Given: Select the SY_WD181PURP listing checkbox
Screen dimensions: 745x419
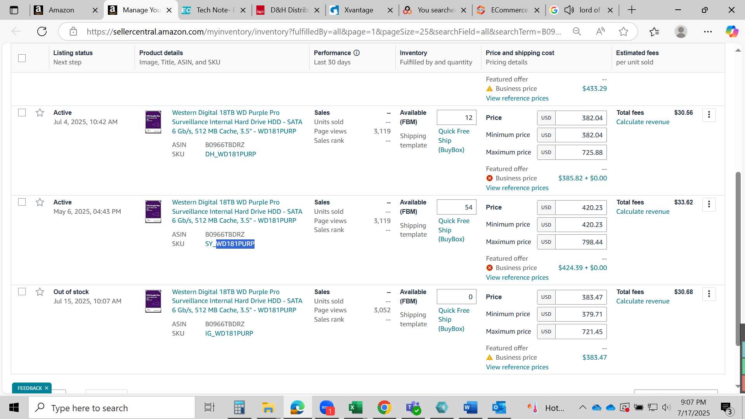Looking at the screenshot, I should point(22,202).
